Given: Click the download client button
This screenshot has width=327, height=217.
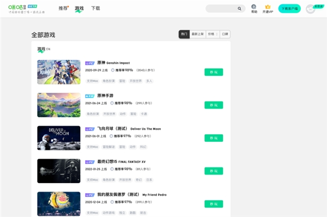Looking at the screenshot, I should pyautogui.click(x=289, y=9).
